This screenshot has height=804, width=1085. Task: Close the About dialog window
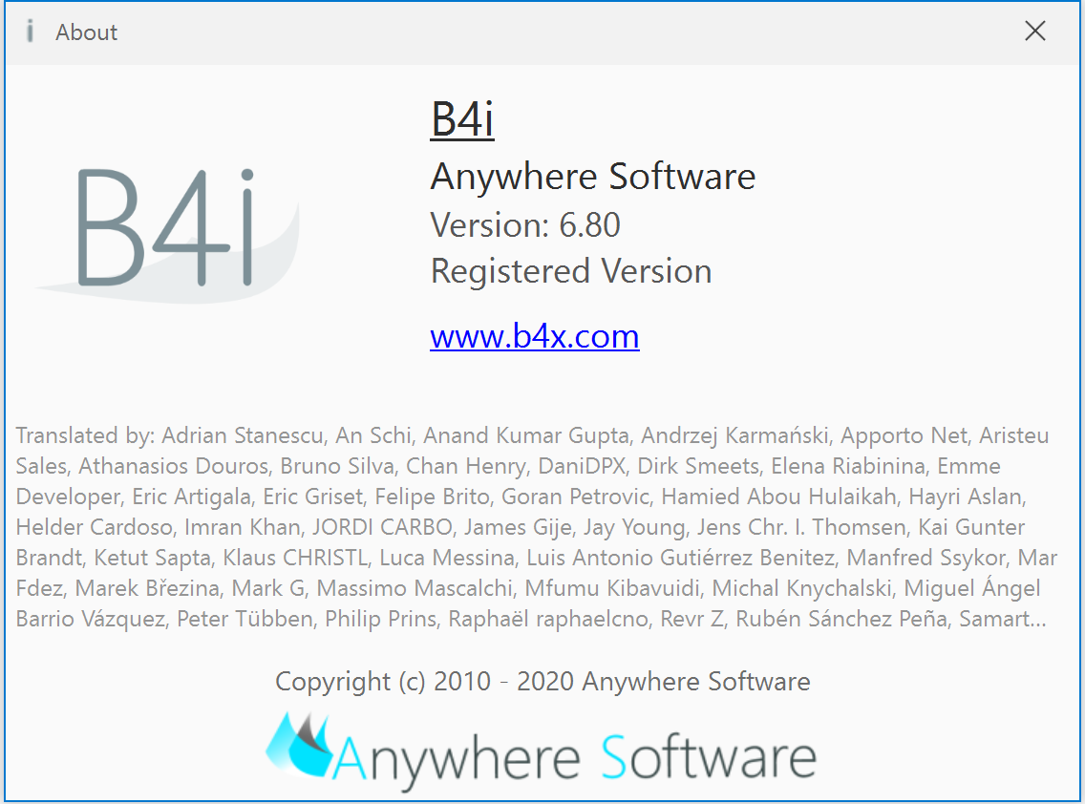[x=1034, y=32]
